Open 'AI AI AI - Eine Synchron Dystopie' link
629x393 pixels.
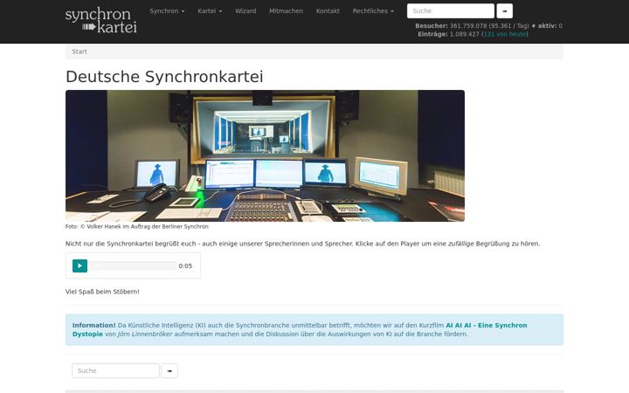coord(300,329)
